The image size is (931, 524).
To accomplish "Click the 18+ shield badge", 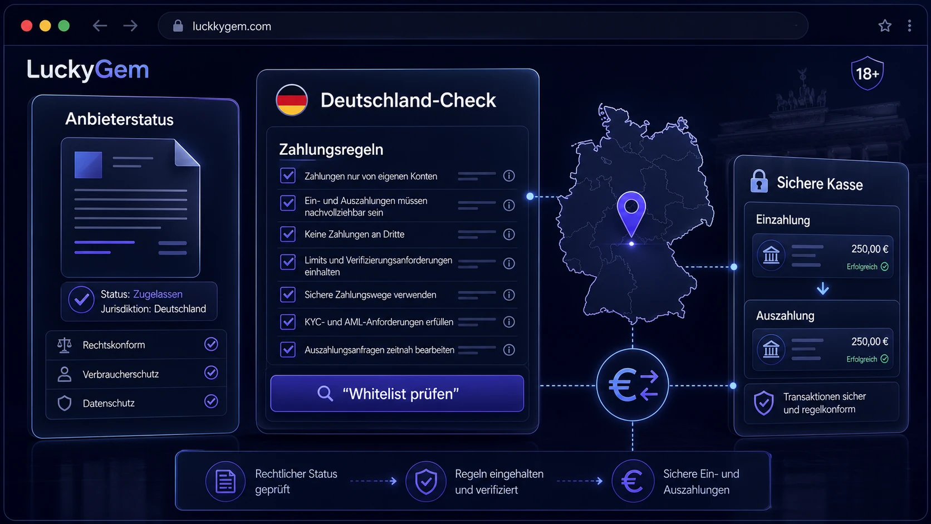I will pos(868,73).
